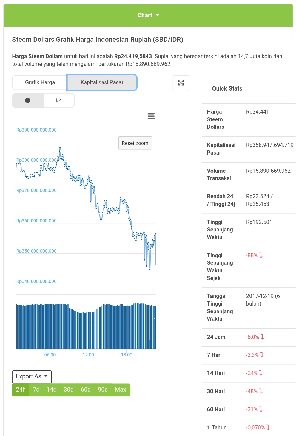Switch chart range to Max
Image resolution: width=296 pixels, height=436 pixels.
tap(120, 390)
